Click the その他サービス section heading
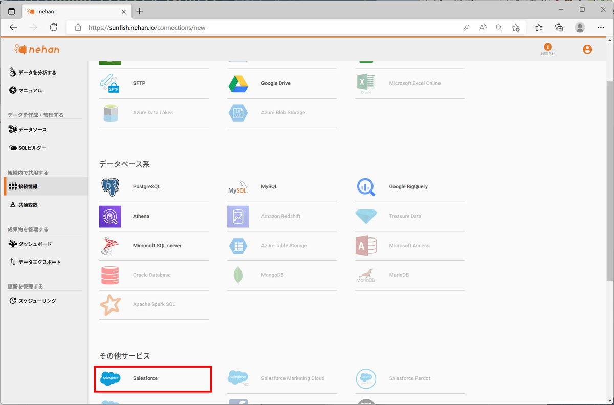 pos(124,356)
